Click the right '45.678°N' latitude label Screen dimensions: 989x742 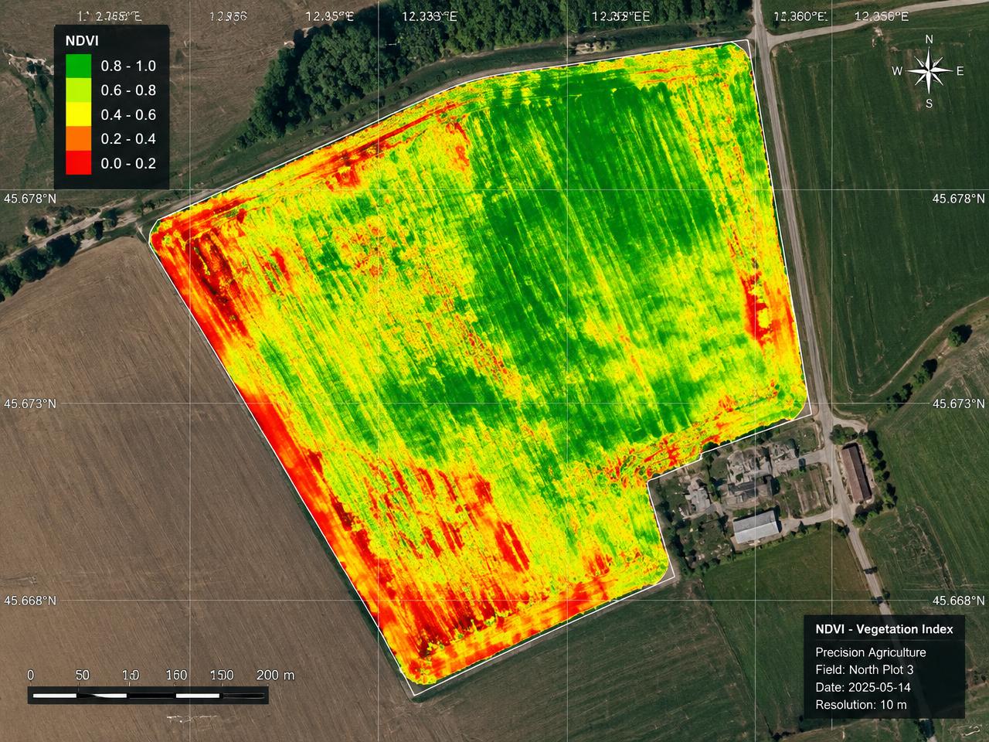[958, 199]
